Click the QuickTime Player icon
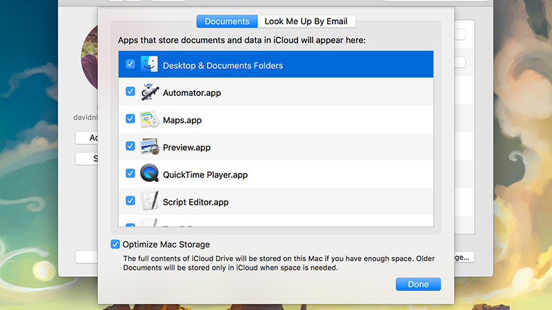The width and height of the screenshot is (552, 310). 149,174
